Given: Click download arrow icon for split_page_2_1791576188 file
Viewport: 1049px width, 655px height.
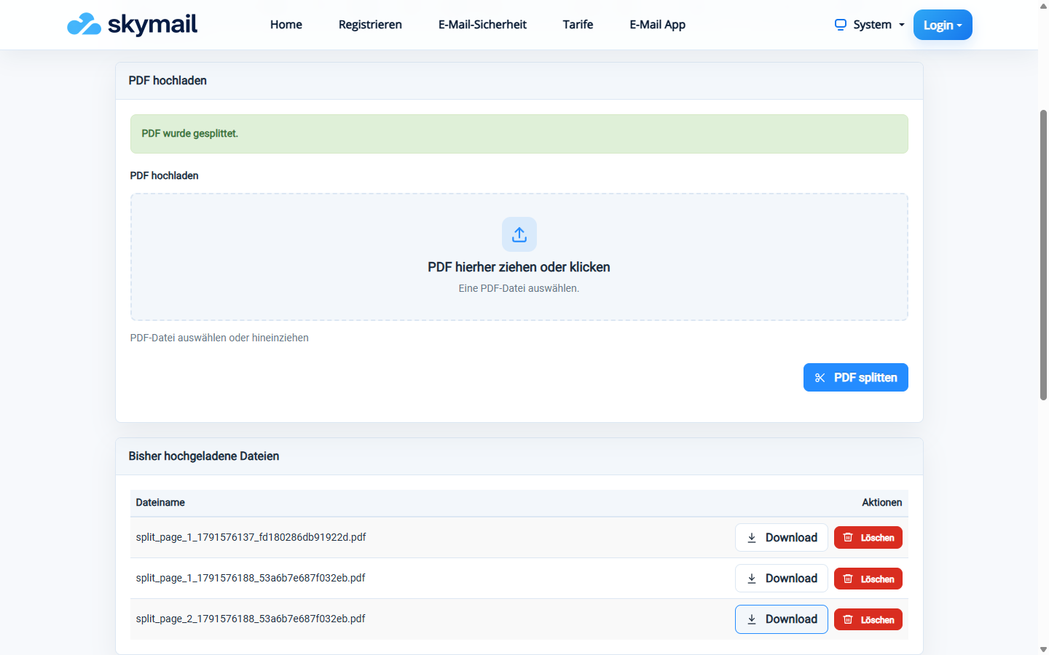Looking at the screenshot, I should [752, 619].
